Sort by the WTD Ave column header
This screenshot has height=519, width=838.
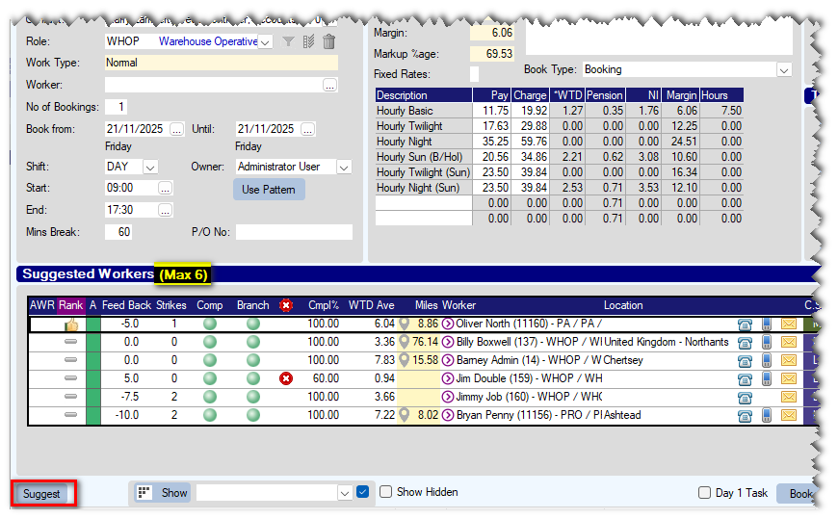[x=372, y=305]
